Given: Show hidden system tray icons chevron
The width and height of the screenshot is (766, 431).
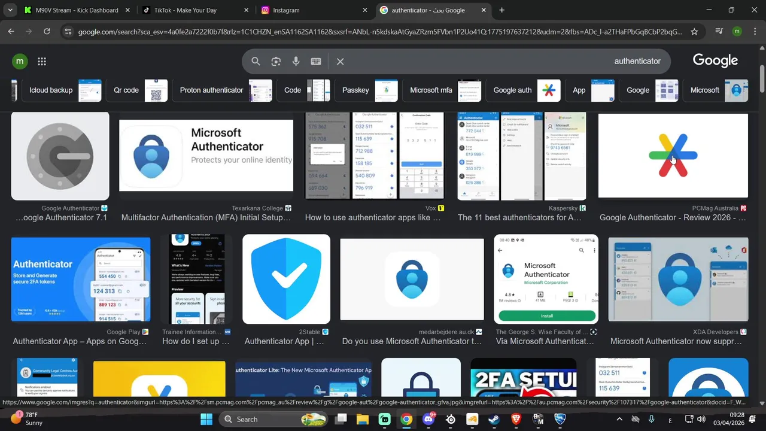Looking at the screenshot, I should tap(619, 419).
